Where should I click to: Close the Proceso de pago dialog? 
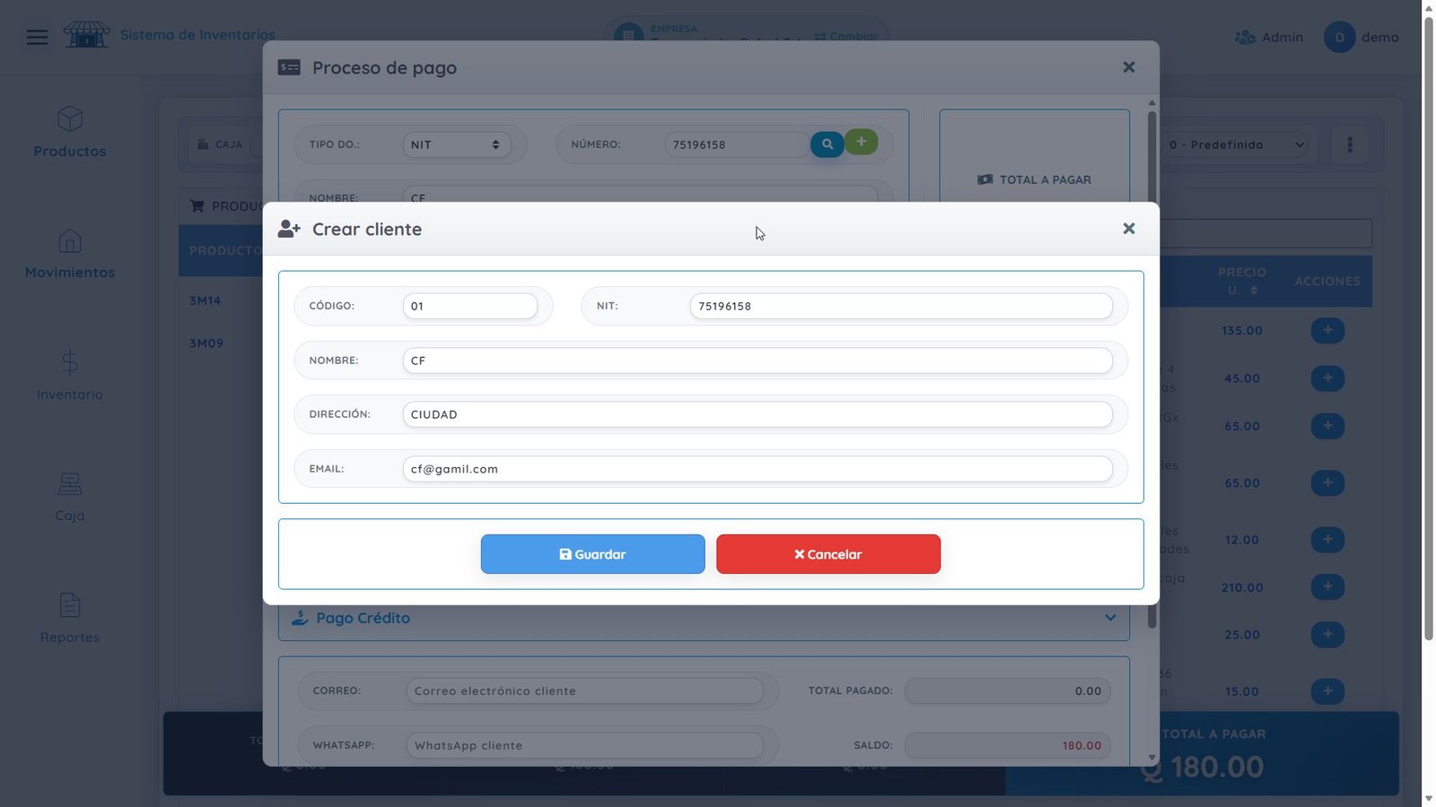tap(1129, 67)
